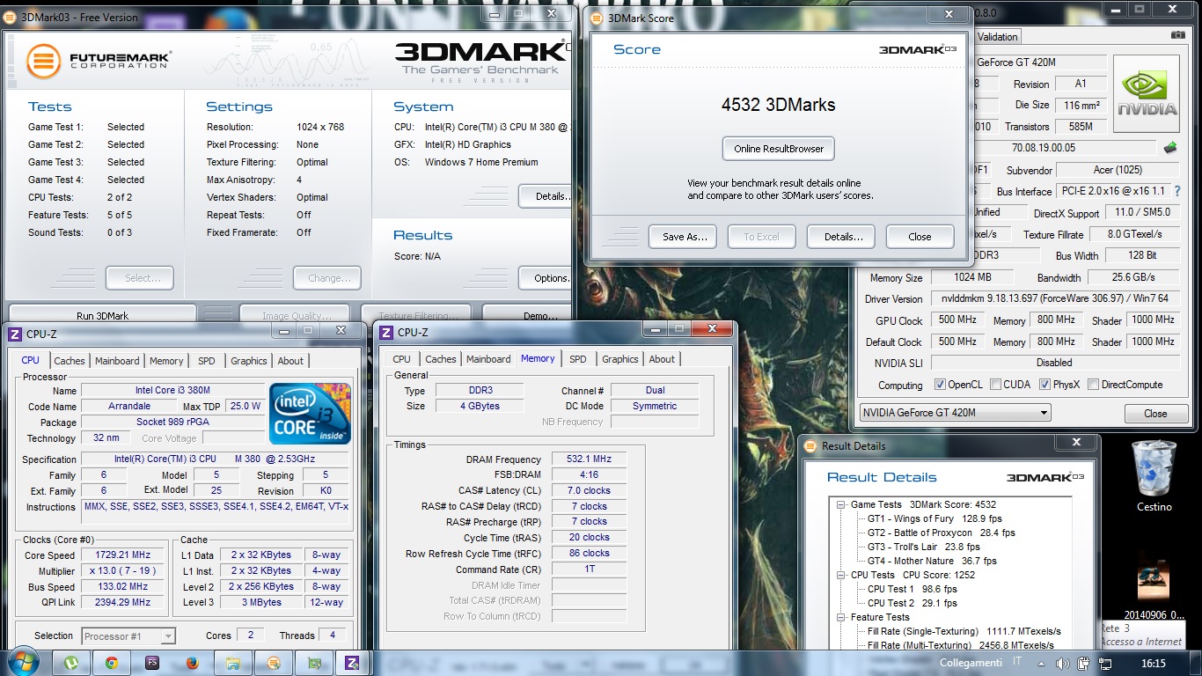Open the Windows Start menu
1202x676 pixels.
(x=21, y=661)
